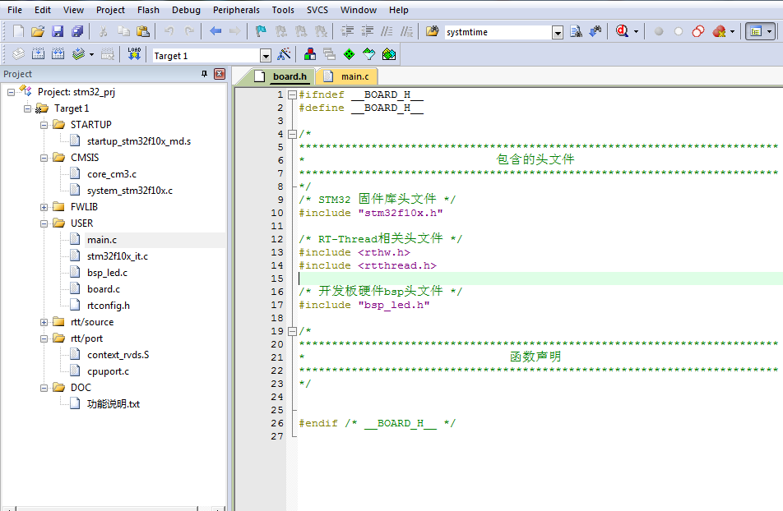This screenshot has height=511, width=783.
Task: Open the Peripherals menu
Action: [236, 10]
